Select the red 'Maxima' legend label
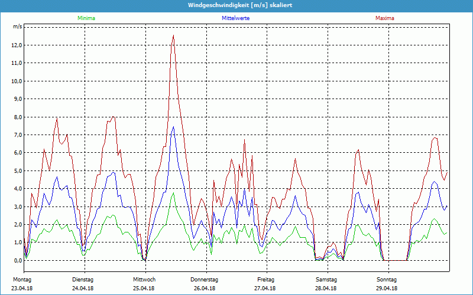 [385, 18]
